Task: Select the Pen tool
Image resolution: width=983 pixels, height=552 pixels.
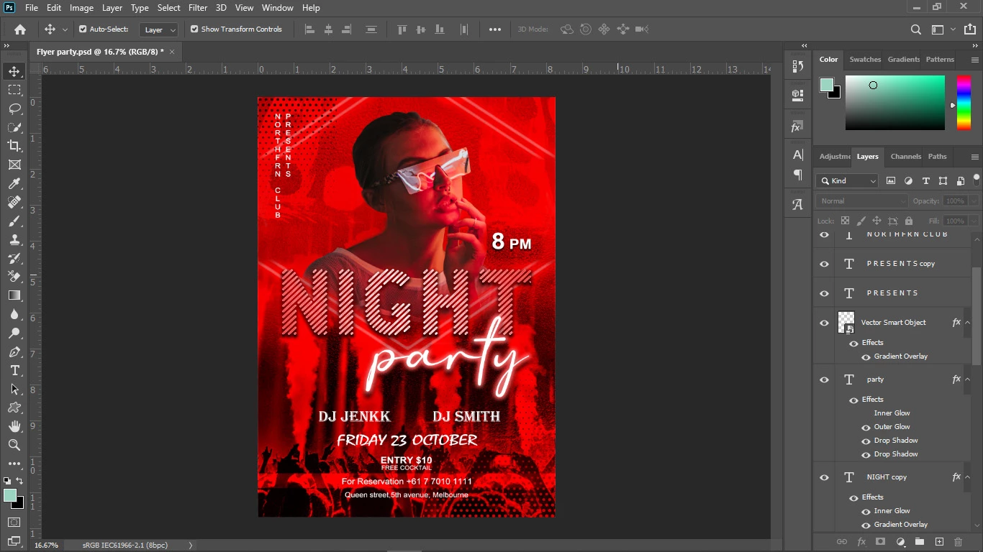Action: pyautogui.click(x=14, y=352)
